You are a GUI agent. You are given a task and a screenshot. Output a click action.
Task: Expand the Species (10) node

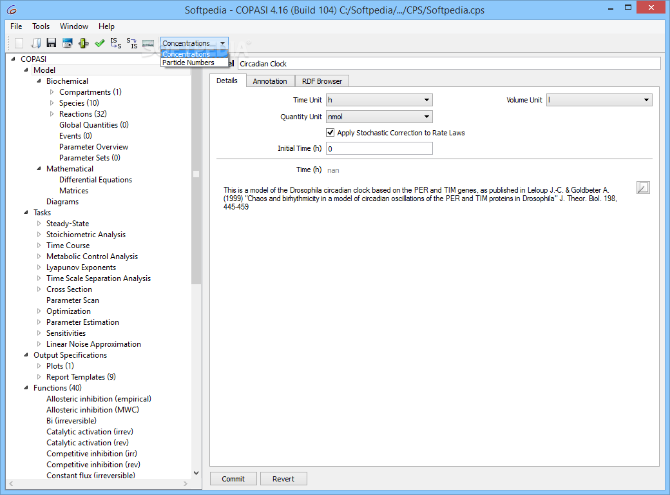point(52,103)
